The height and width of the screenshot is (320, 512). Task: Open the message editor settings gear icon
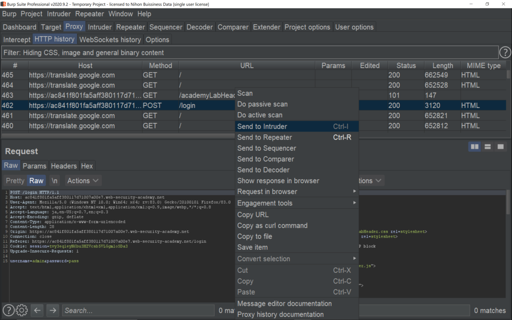pos(22,310)
